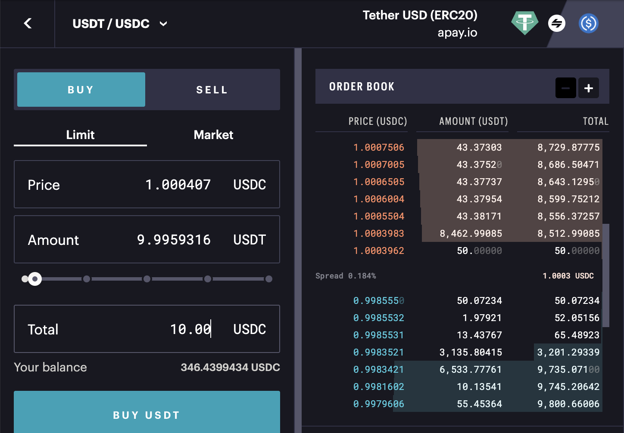Go back using the left chevron arrow
Screen dimensions: 624x433
tap(28, 23)
